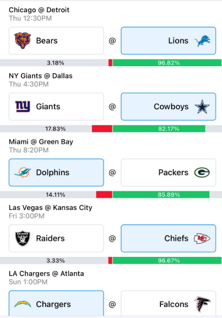Click the Chargers lightning bolt logo

[x=23, y=304]
